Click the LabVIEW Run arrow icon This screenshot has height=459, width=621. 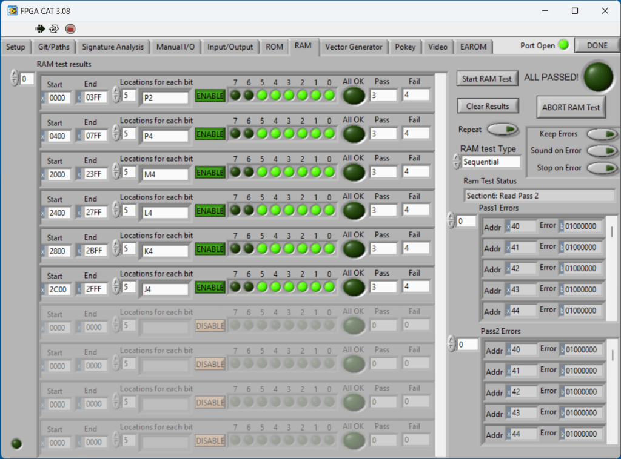tap(41, 28)
